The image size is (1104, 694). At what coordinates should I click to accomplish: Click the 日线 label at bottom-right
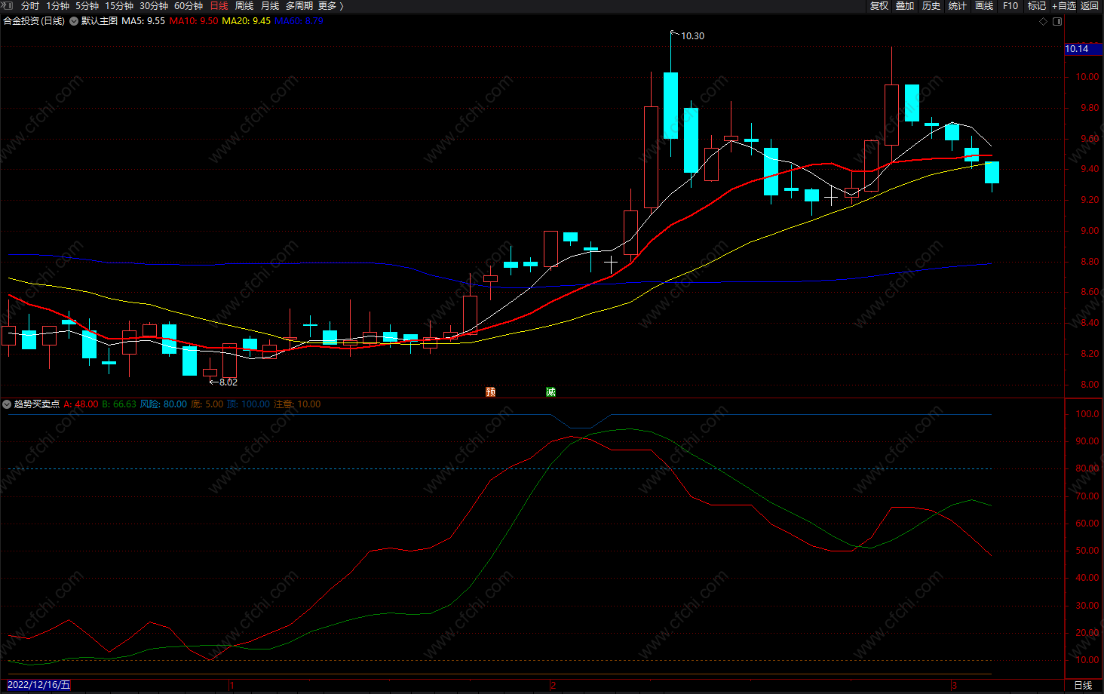[1083, 685]
